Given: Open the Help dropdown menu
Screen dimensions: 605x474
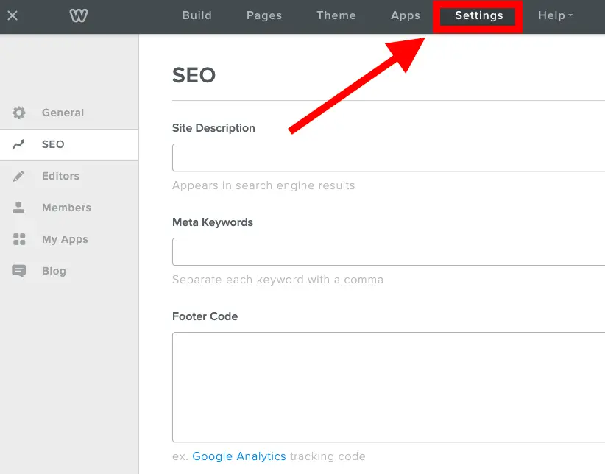Looking at the screenshot, I should click(x=555, y=15).
